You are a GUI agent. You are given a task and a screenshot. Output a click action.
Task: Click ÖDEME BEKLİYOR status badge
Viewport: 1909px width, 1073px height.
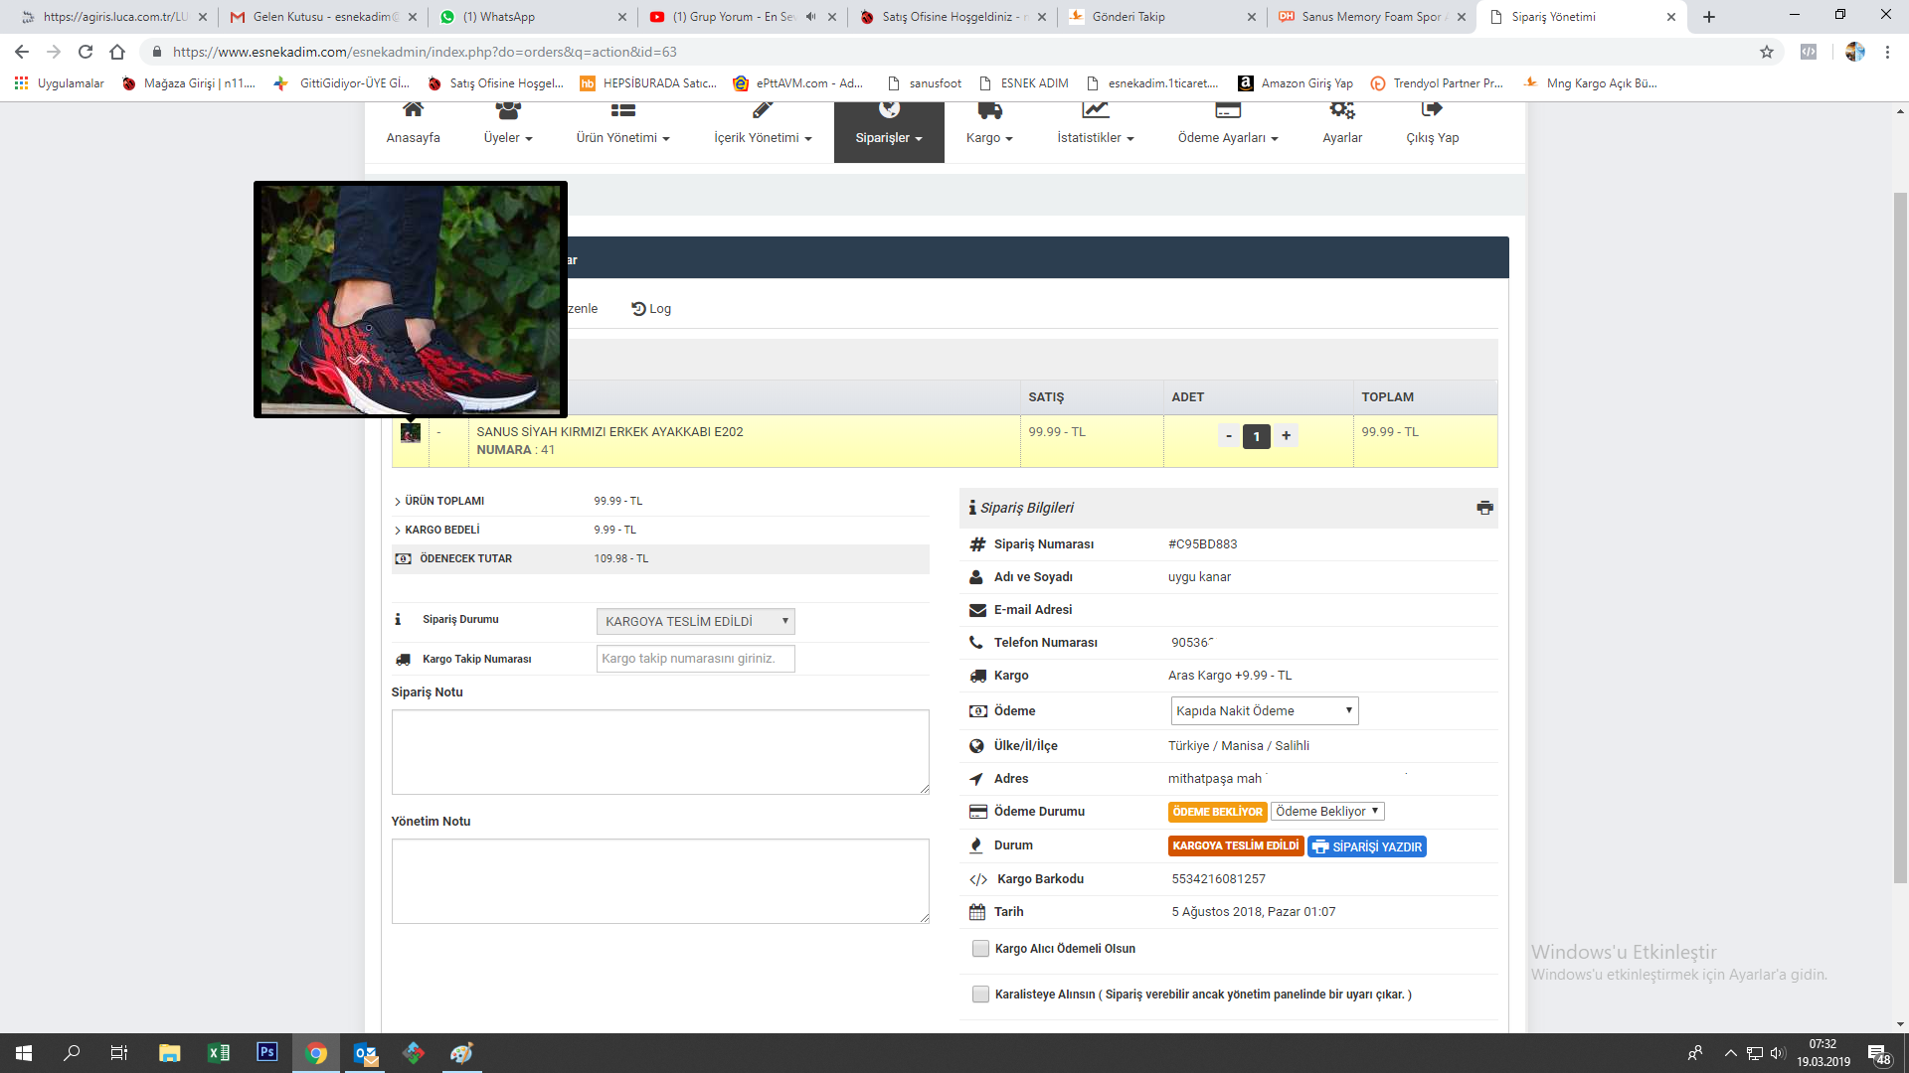click(1217, 813)
